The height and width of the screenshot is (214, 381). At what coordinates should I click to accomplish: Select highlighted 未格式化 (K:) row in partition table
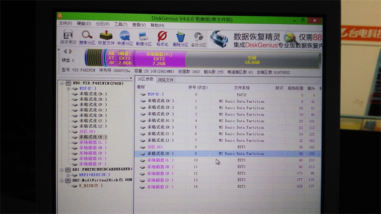point(228,154)
